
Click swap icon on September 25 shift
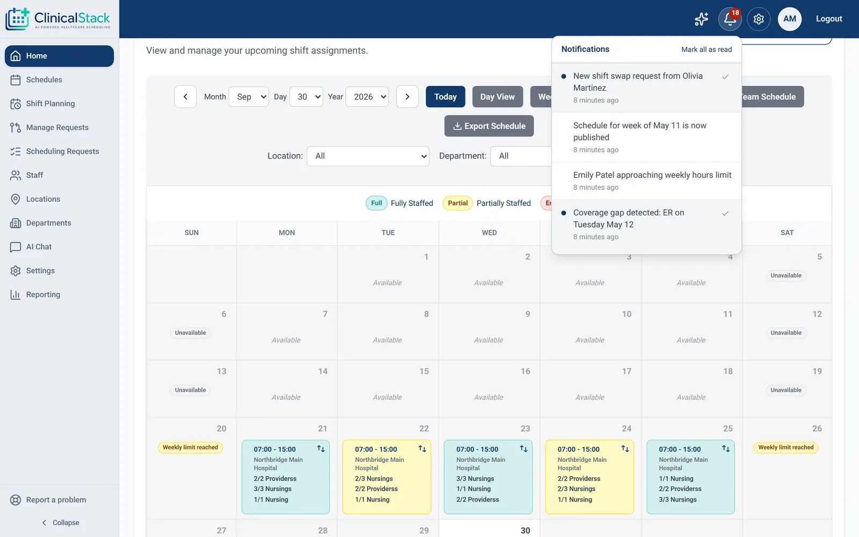pyautogui.click(x=726, y=449)
